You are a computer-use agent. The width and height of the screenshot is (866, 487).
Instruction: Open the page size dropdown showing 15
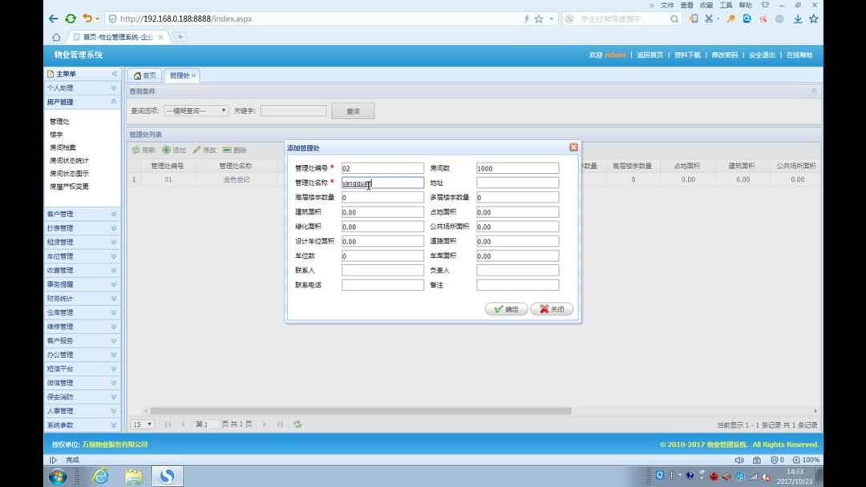(x=142, y=424)
